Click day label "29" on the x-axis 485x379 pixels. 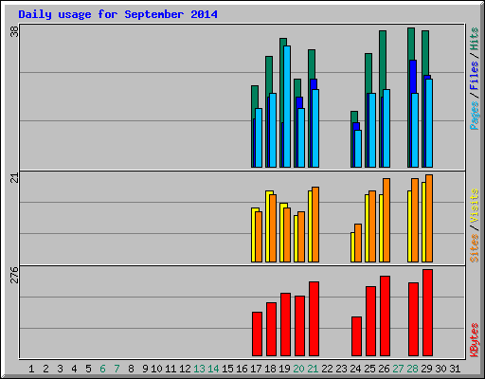426,369
